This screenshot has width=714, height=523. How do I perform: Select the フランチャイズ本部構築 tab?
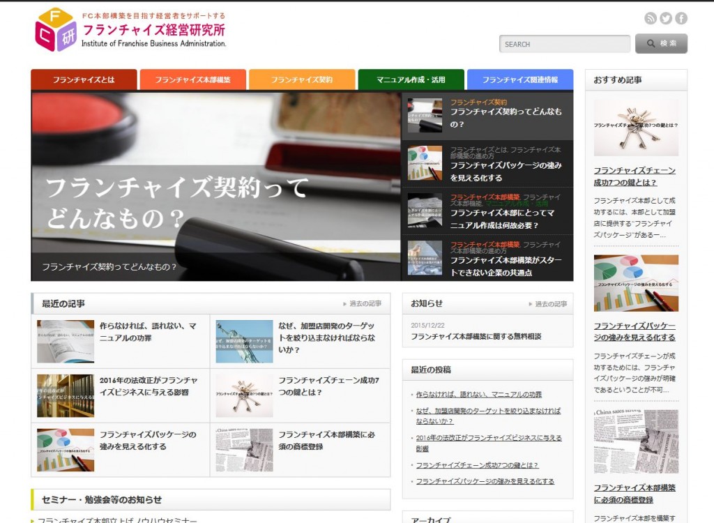193,79
